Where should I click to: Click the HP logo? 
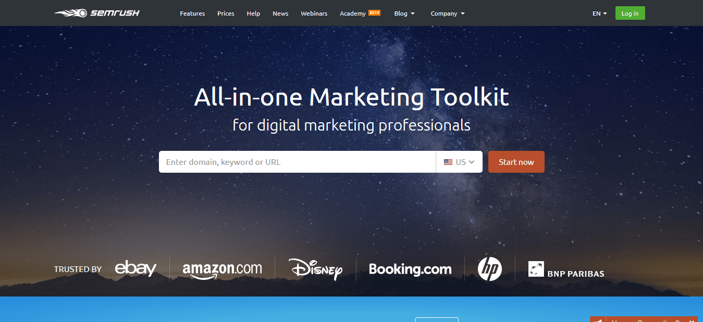pyautogui.click(x=490, y=269)
